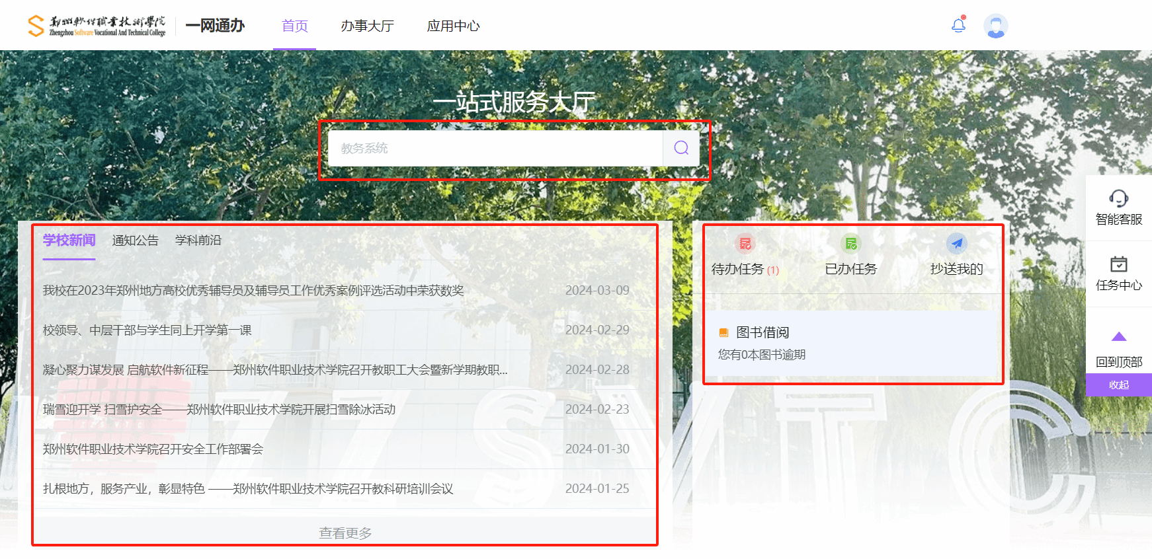Screen dimensions: 1152x559
Task: Open 办事大厅 in top navigation
Action: point(367,26)
